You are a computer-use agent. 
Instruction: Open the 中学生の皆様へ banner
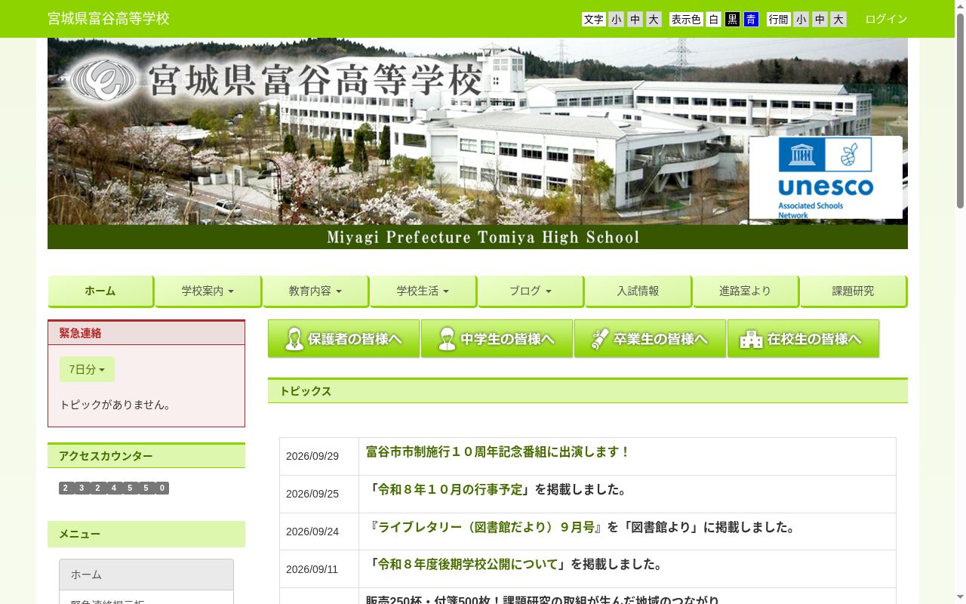[x=497, y=339]
